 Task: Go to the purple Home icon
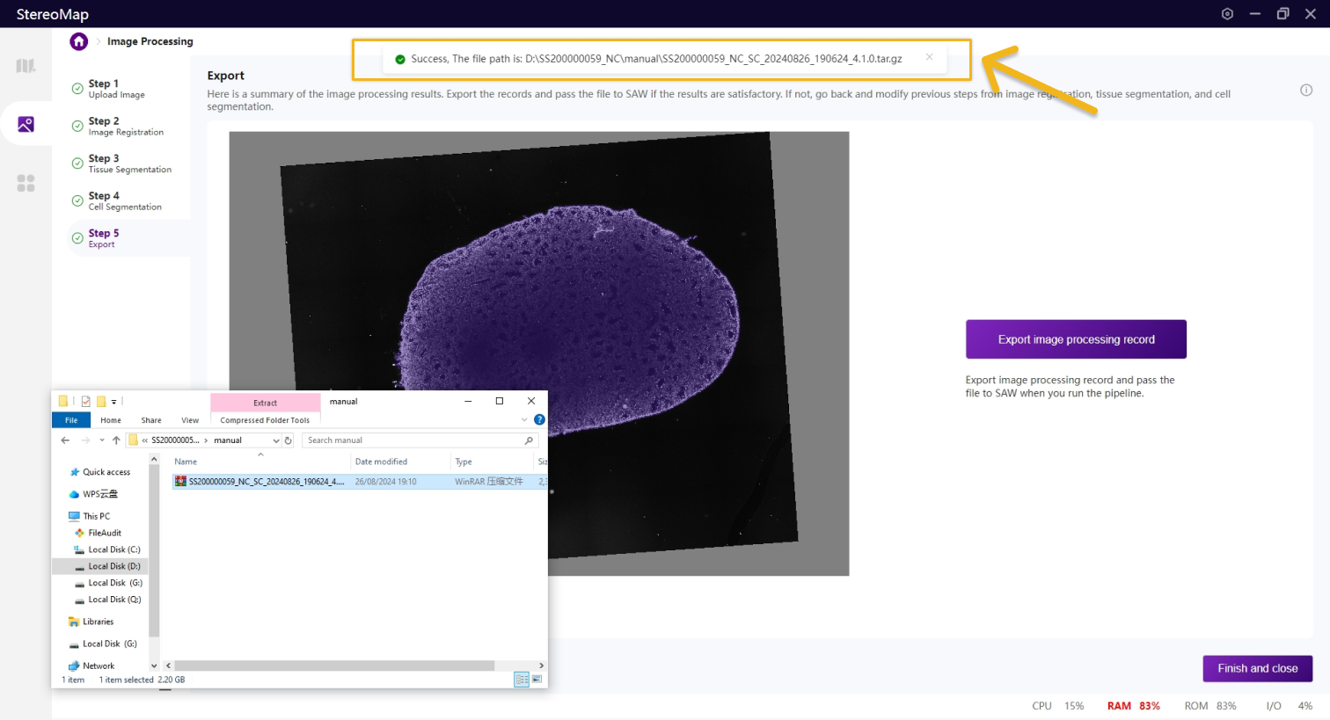tap(79, 41)
